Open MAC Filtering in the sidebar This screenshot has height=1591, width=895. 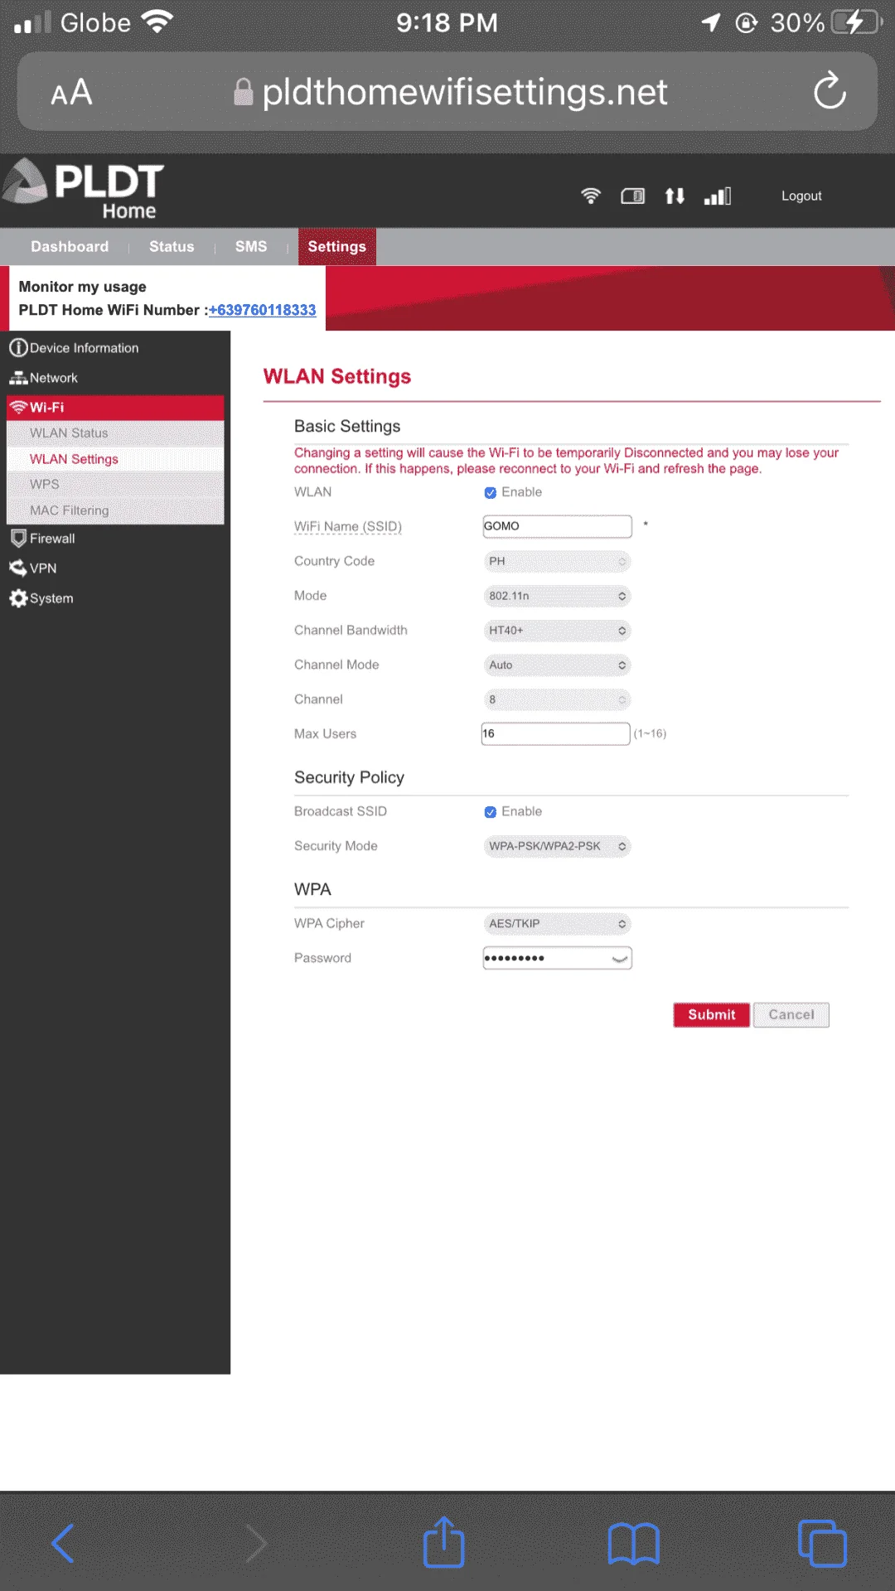pyautogui.click(x=115, y=510)
